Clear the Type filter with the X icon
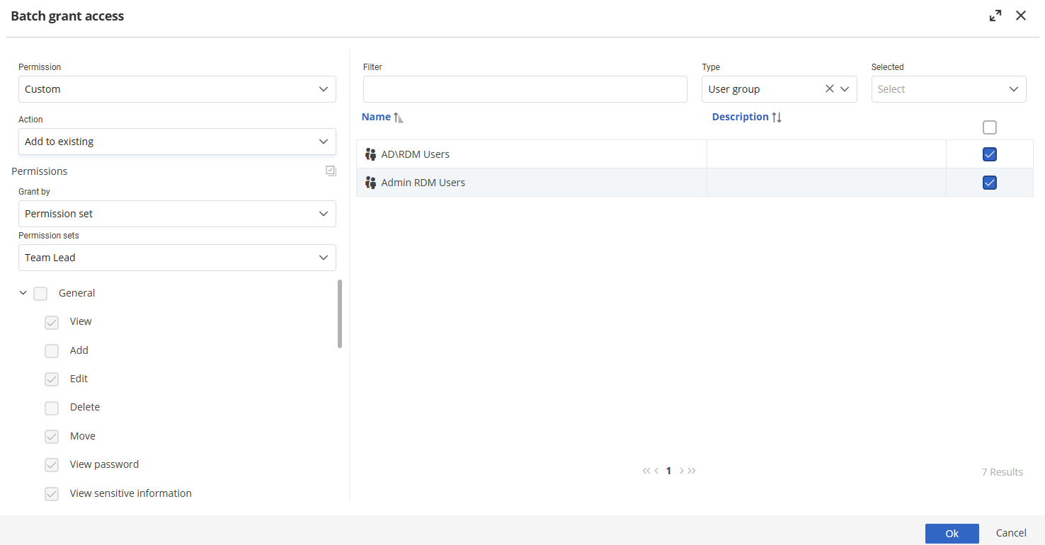Screen dimensions: 1045x545 pyautogui.click(x=829, y=89)
